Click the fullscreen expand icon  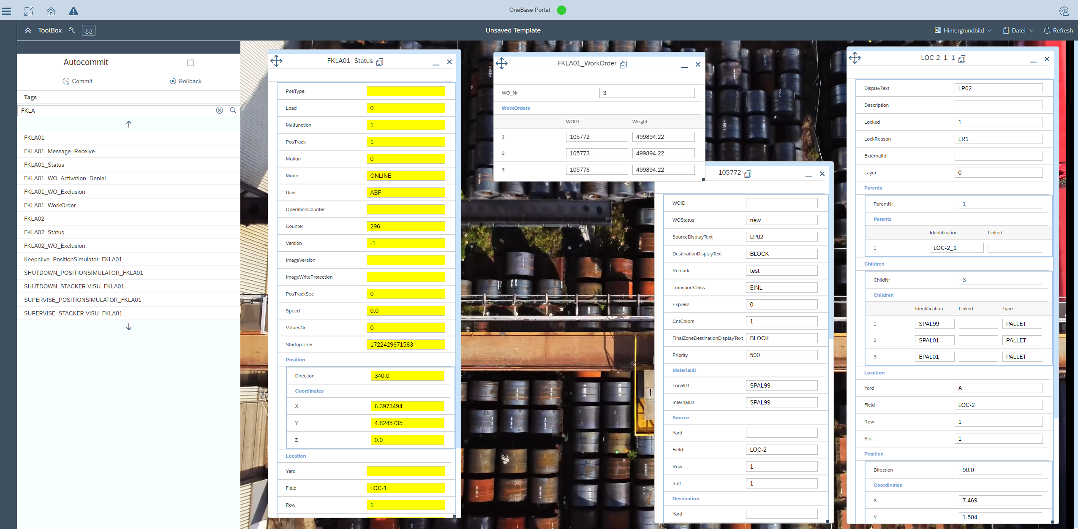[29, 11]
